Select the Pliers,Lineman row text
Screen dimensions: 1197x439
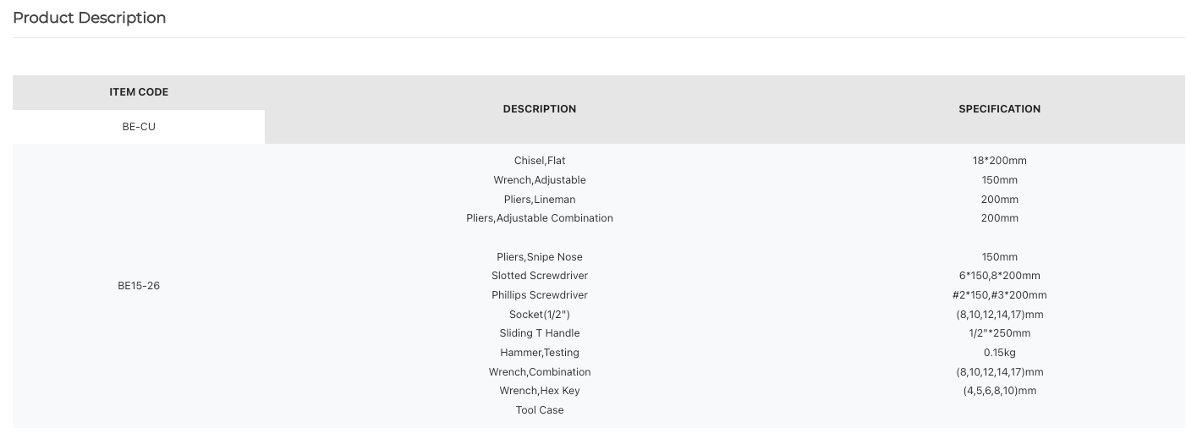540,200
